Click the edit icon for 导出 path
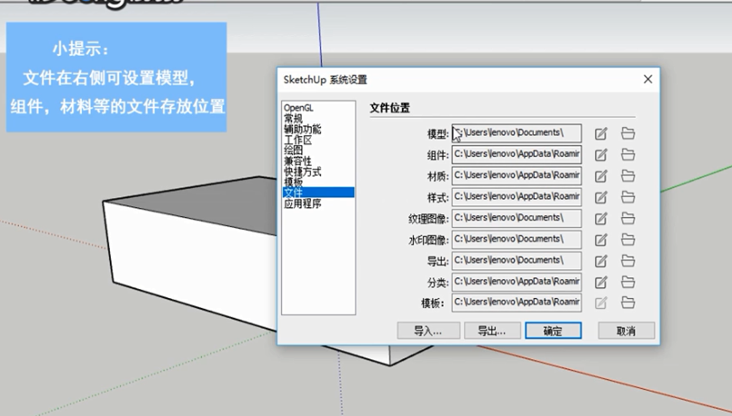This screenshot has height=416, width=732. click(600, 261)
